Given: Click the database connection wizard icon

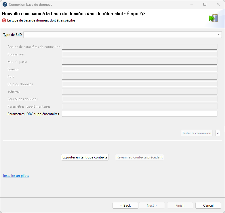Looking at the screenshot, I should click(213, 18).
